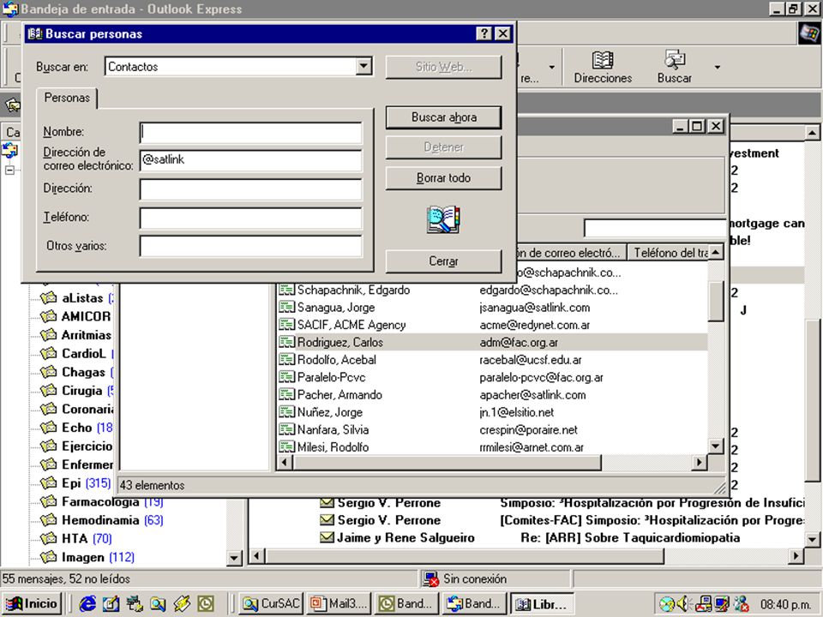
Task: Click the address book search animation icon
Action: point(443,219)
